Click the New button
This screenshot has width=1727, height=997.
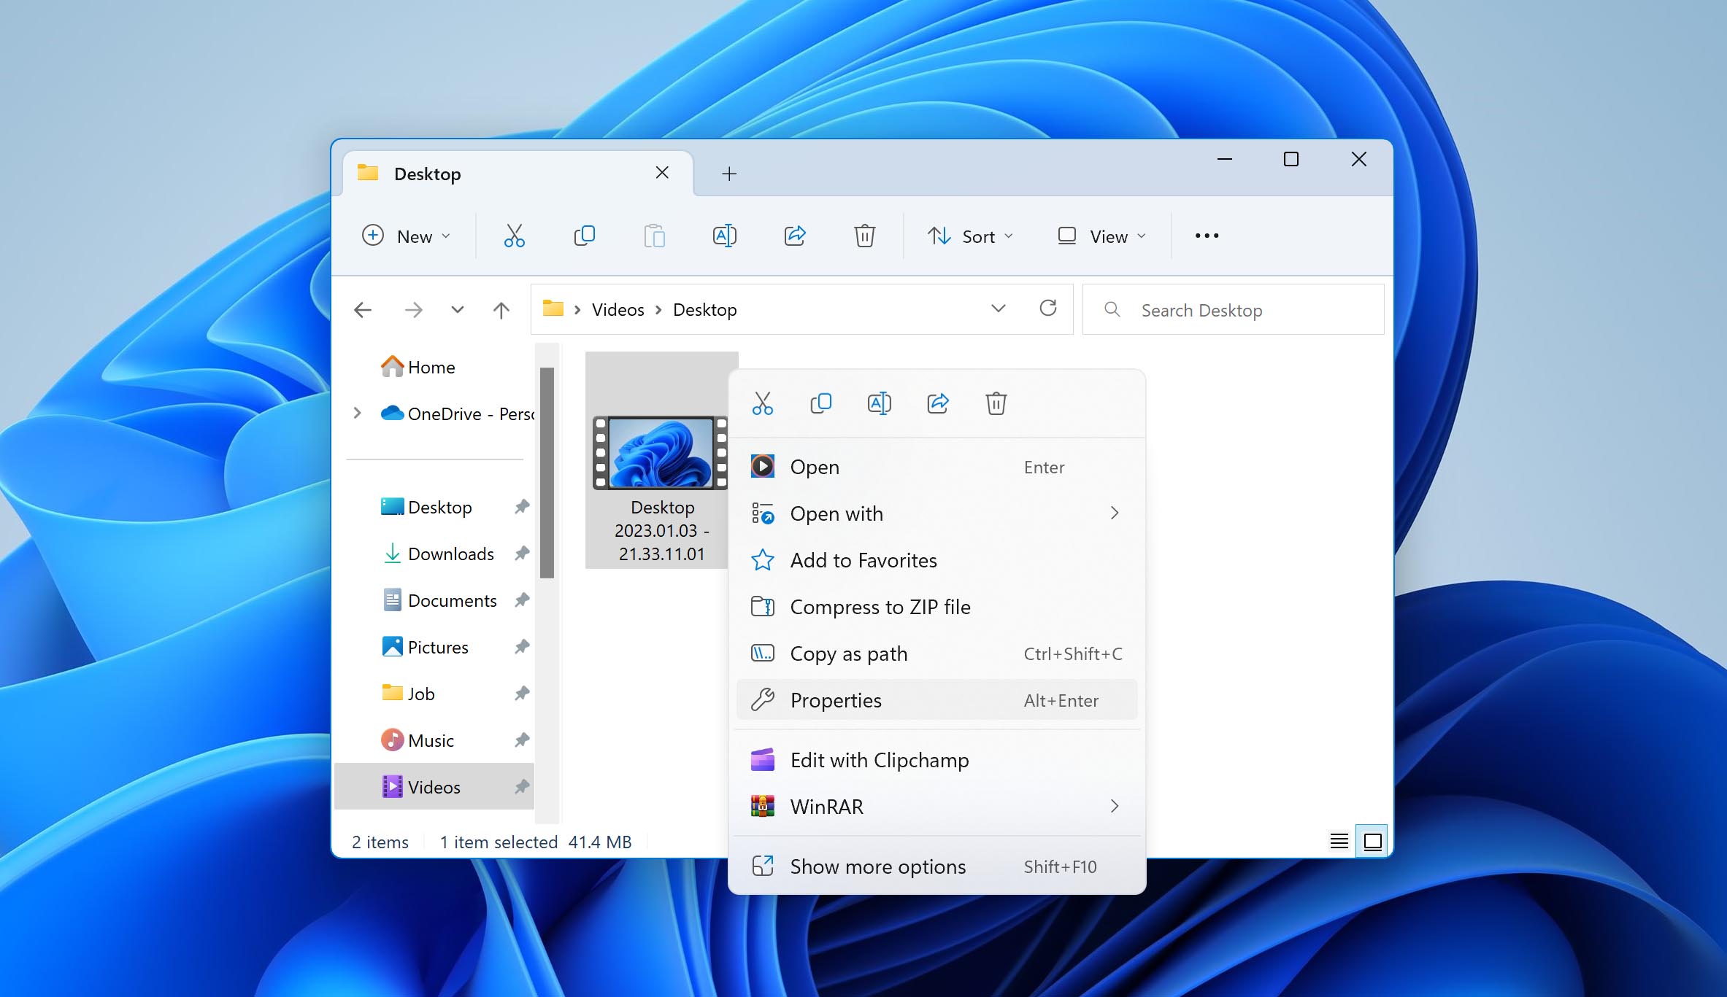tap(407, 236)
